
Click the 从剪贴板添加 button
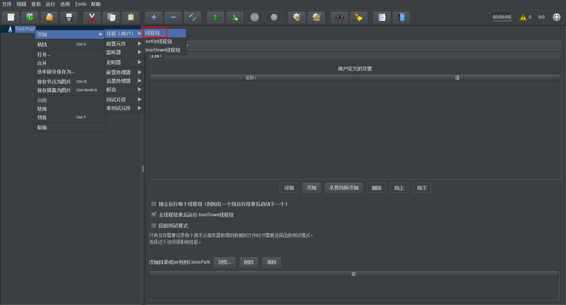click(344, 188)
